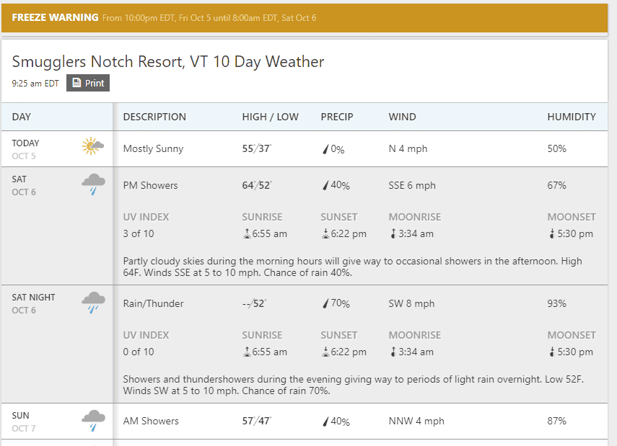The image size is (617, 446).
Task: Click the 93% humidity value
Action: pyautogui.click(x=557, y=303)
